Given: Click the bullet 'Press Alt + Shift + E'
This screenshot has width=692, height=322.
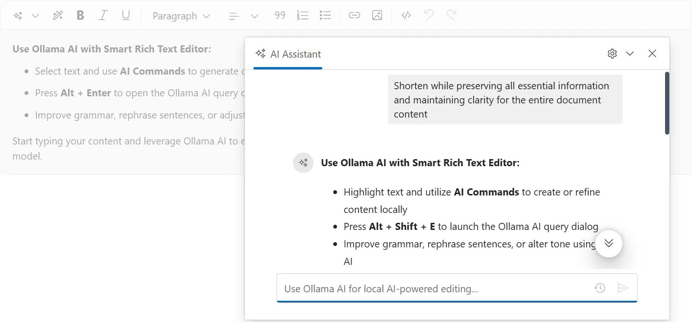Looking at the screenshot, I should tap(471, 227).
